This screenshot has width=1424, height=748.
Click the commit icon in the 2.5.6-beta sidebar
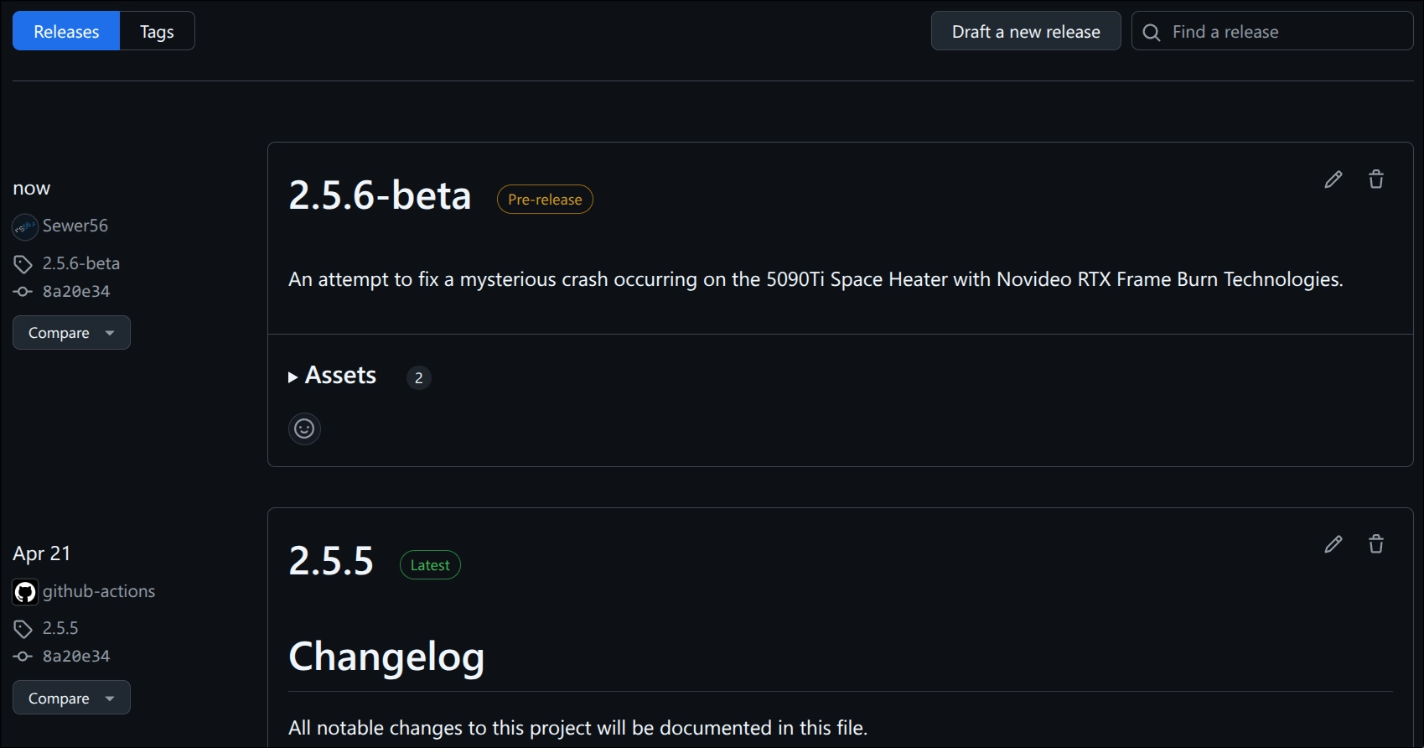[23, 292]
